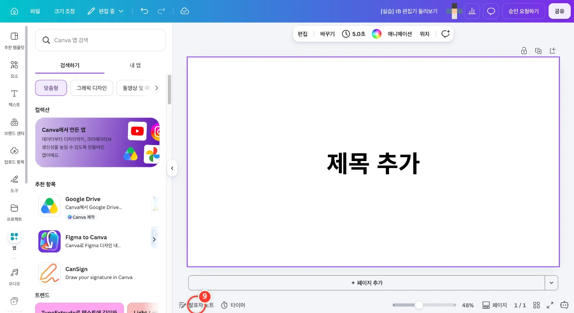Image resolution: width=574 pixels, height=313 pixels.
Task: Go to Canva home icon
Action: point(14,11)
